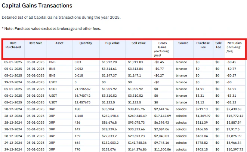Click gross gains $2,040.03

pyautogui.click(x=161, y=136)
